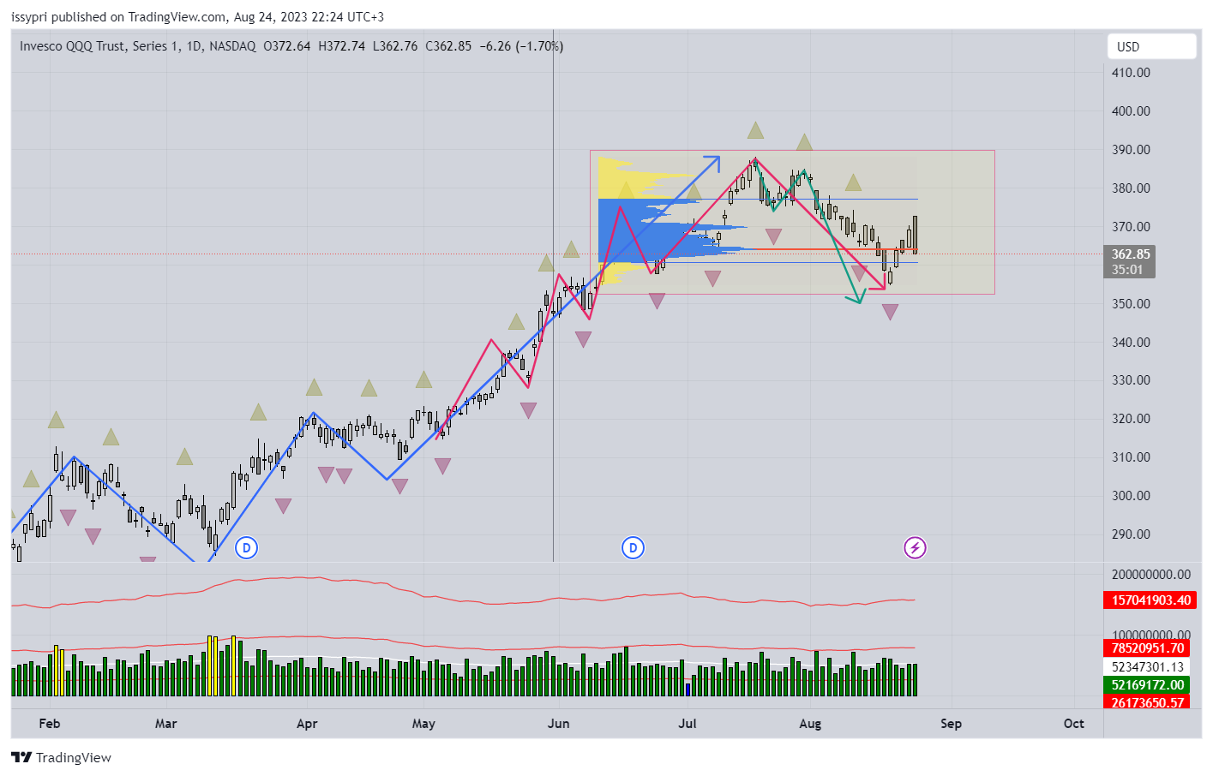Click the Apr label on the time axis
The height and width of the screenshot is (776, 1213).
[307, 724]
